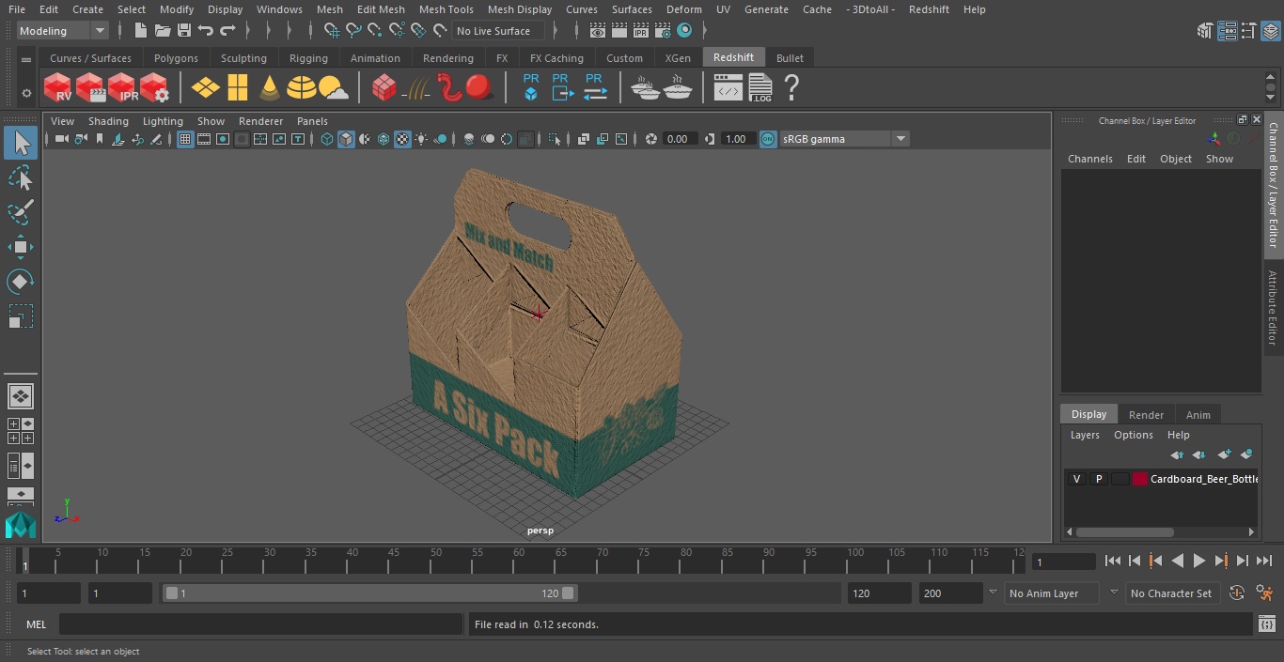Viewport: 1284px width, 662px height.
Task: Toggle color management ON button
Action: click(768, 139)
